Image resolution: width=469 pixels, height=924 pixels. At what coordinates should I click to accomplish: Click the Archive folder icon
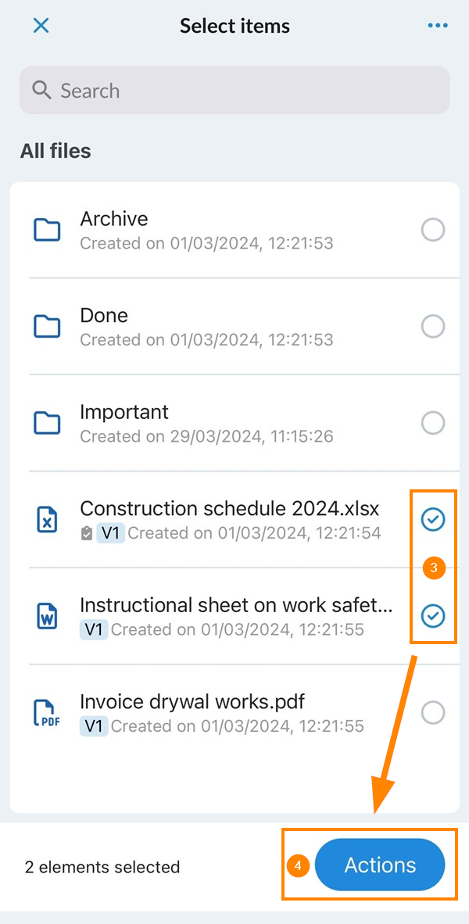click(x=48, y=230)
